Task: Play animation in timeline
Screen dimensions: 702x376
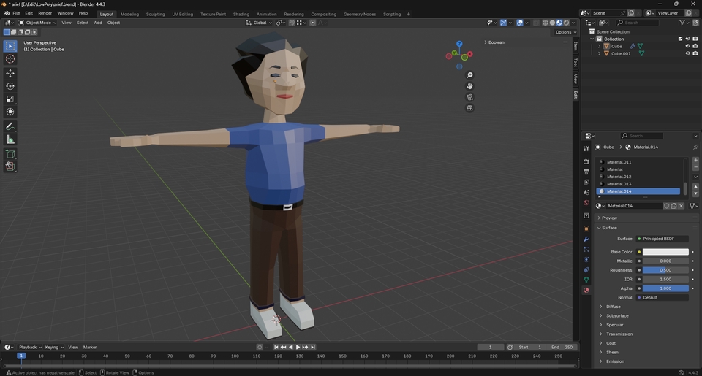Action: click(x=298, y=348)
